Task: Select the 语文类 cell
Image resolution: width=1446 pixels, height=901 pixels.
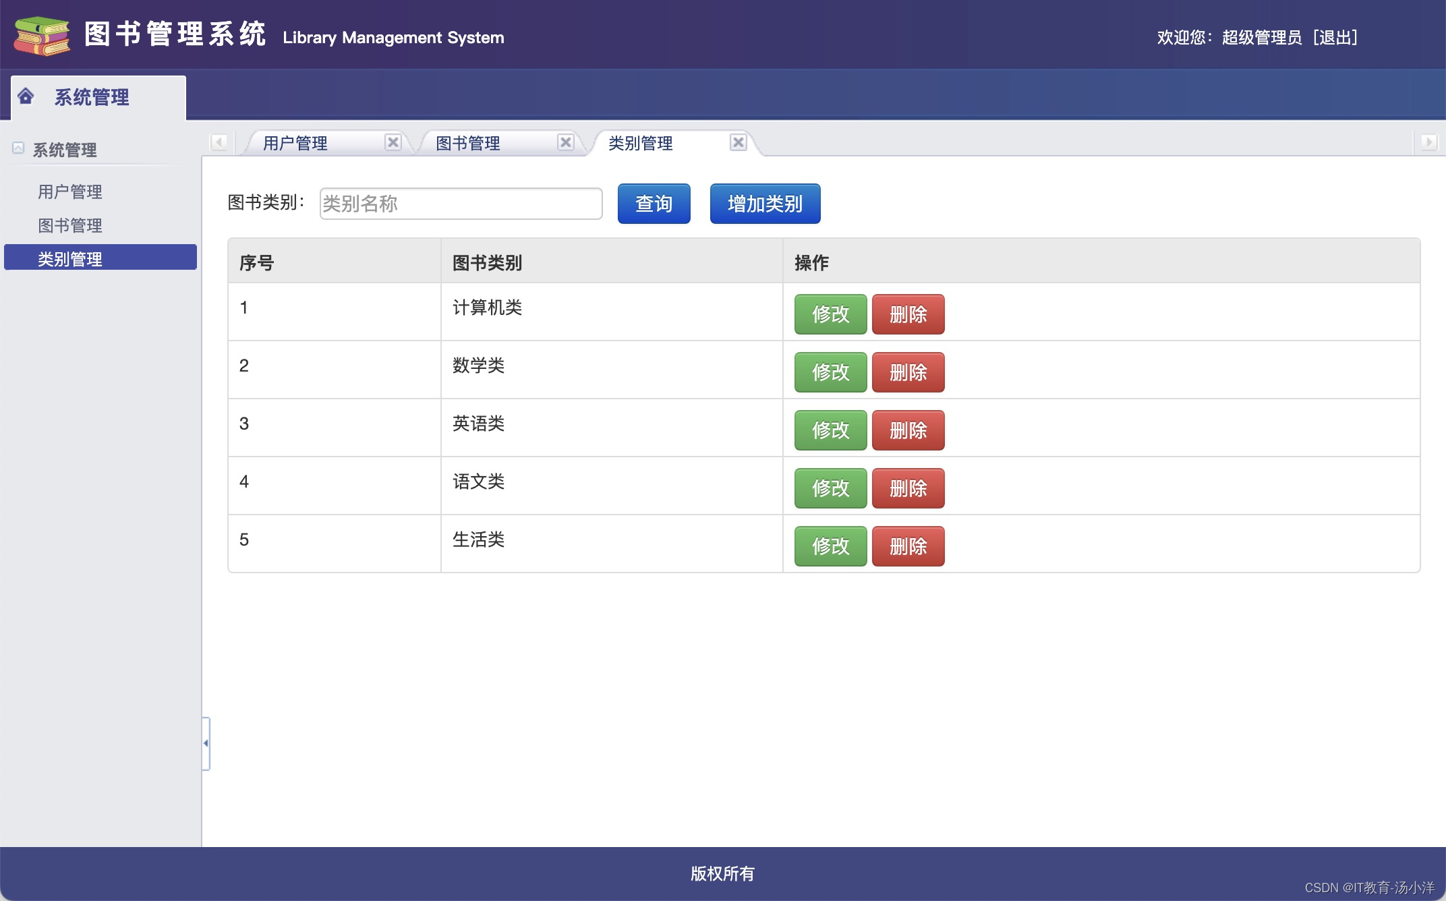Action: coord(612,486)
